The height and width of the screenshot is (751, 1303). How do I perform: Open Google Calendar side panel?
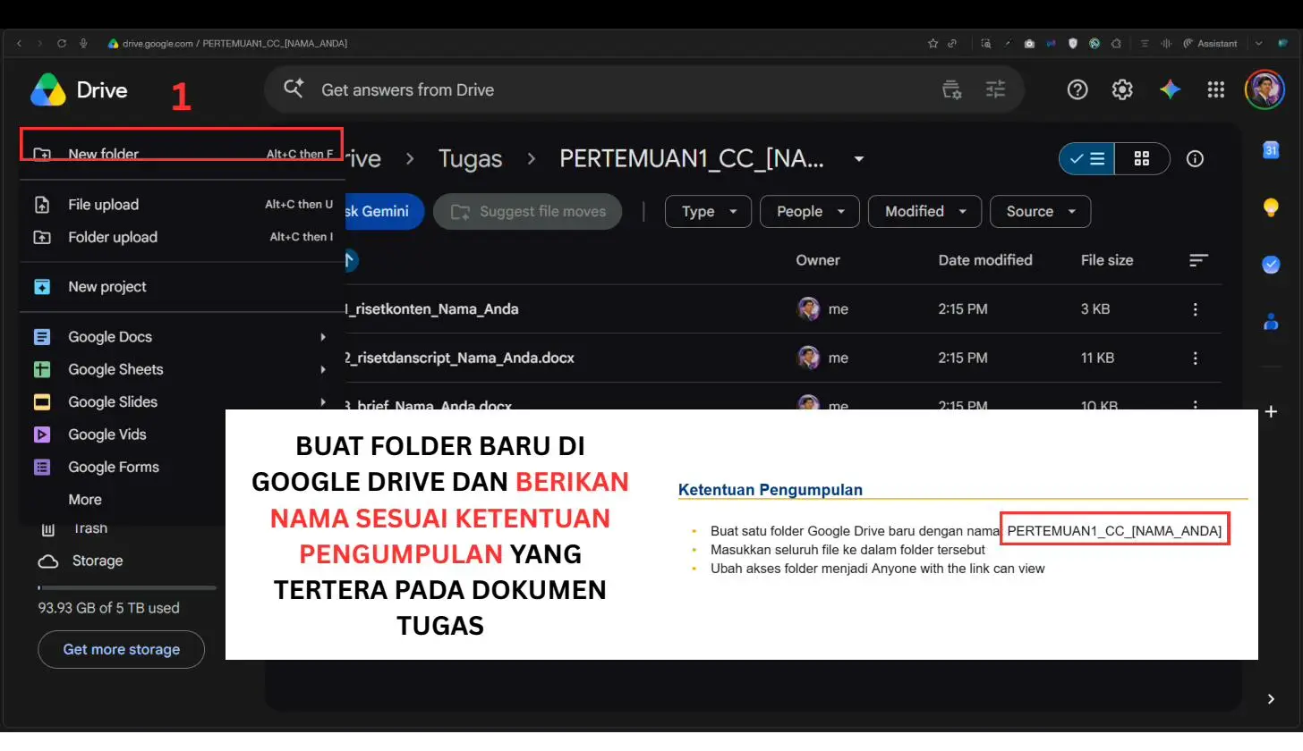(1271, 151)
